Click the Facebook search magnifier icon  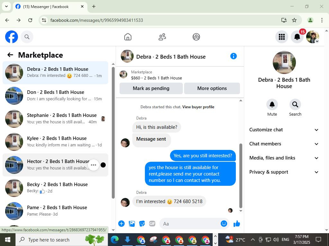(x=27, y=37)
